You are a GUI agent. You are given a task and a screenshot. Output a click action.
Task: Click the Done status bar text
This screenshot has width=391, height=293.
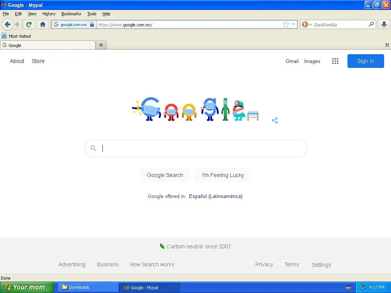tap(5, 278)
